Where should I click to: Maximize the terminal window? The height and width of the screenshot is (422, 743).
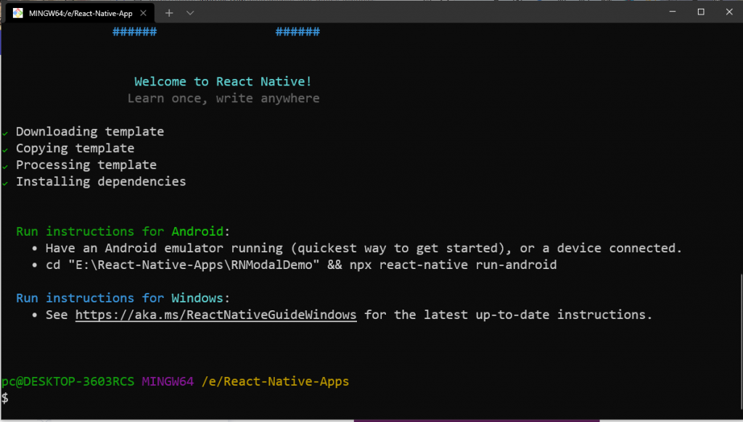click(701, 12)
